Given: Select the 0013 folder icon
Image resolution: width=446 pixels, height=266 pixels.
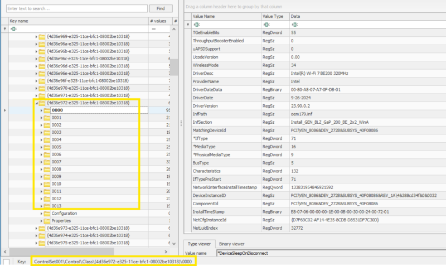Looking at the screenshot, I should pyautogui.click(x=47, y=206).
